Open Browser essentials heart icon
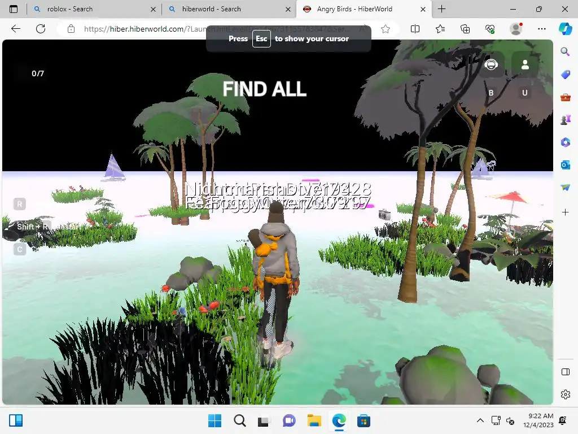Viewport: 578px width, 434px height. [x=490, y=29]
